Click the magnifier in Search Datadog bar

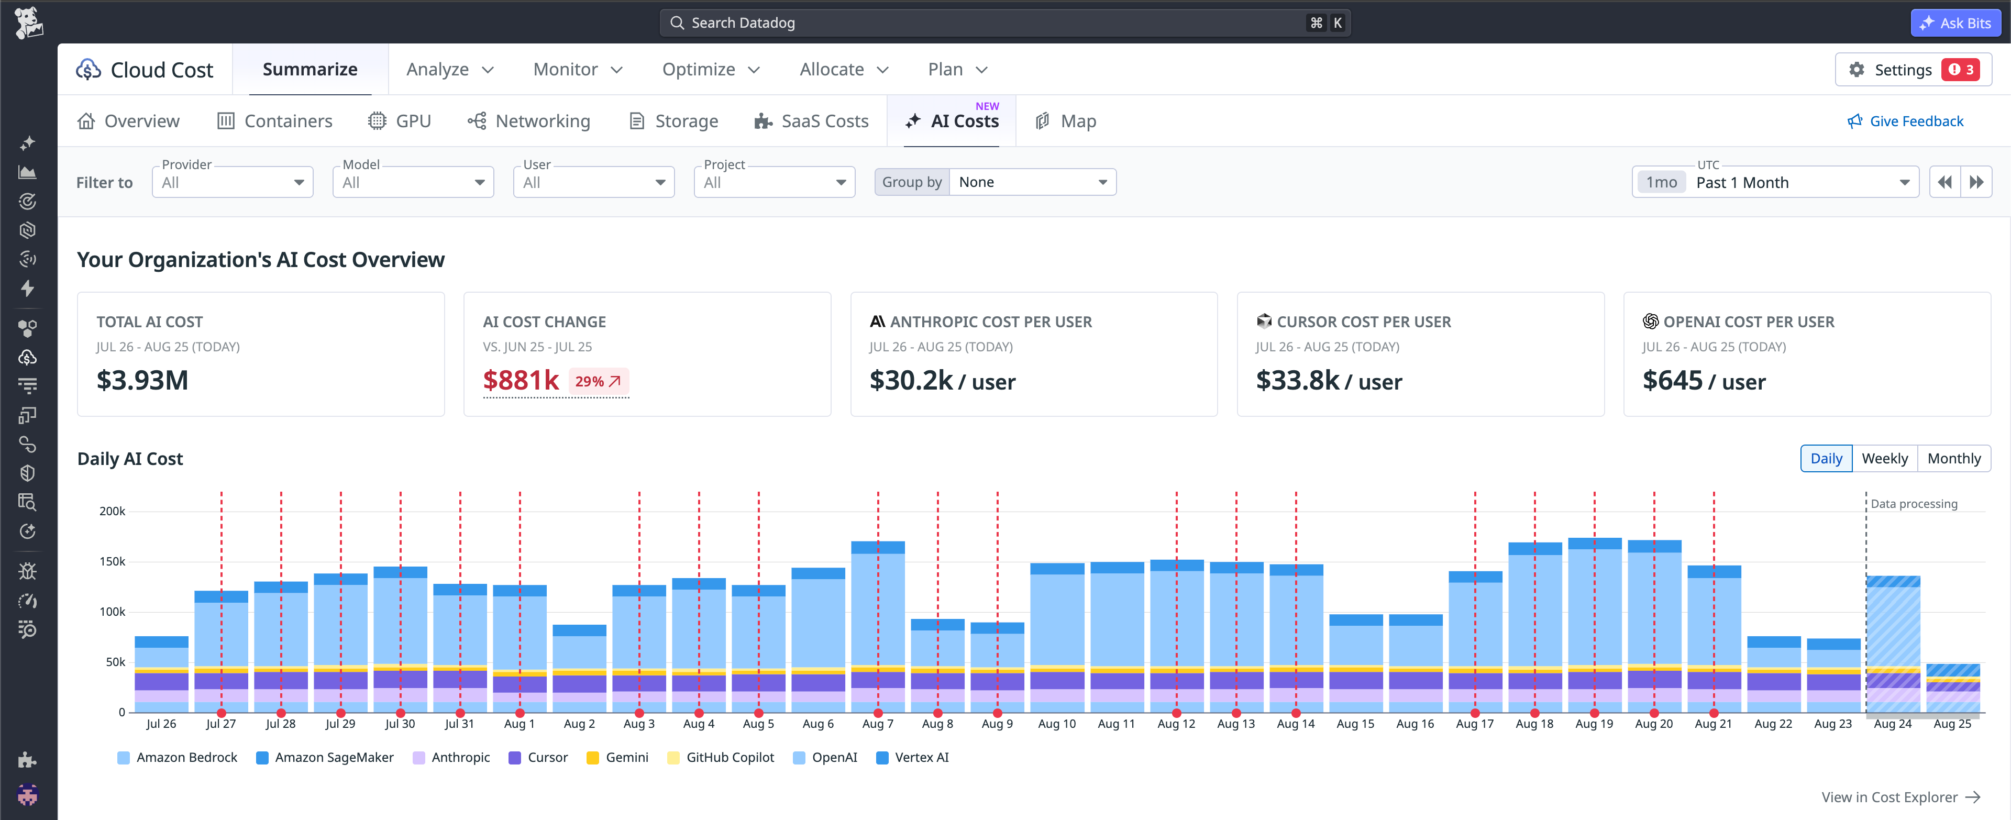[677, 23]
